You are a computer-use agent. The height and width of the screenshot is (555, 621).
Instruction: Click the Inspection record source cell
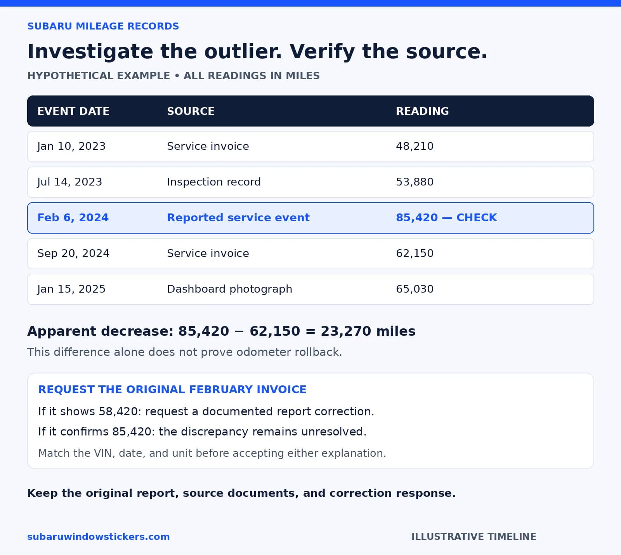(x=214, y=182)
